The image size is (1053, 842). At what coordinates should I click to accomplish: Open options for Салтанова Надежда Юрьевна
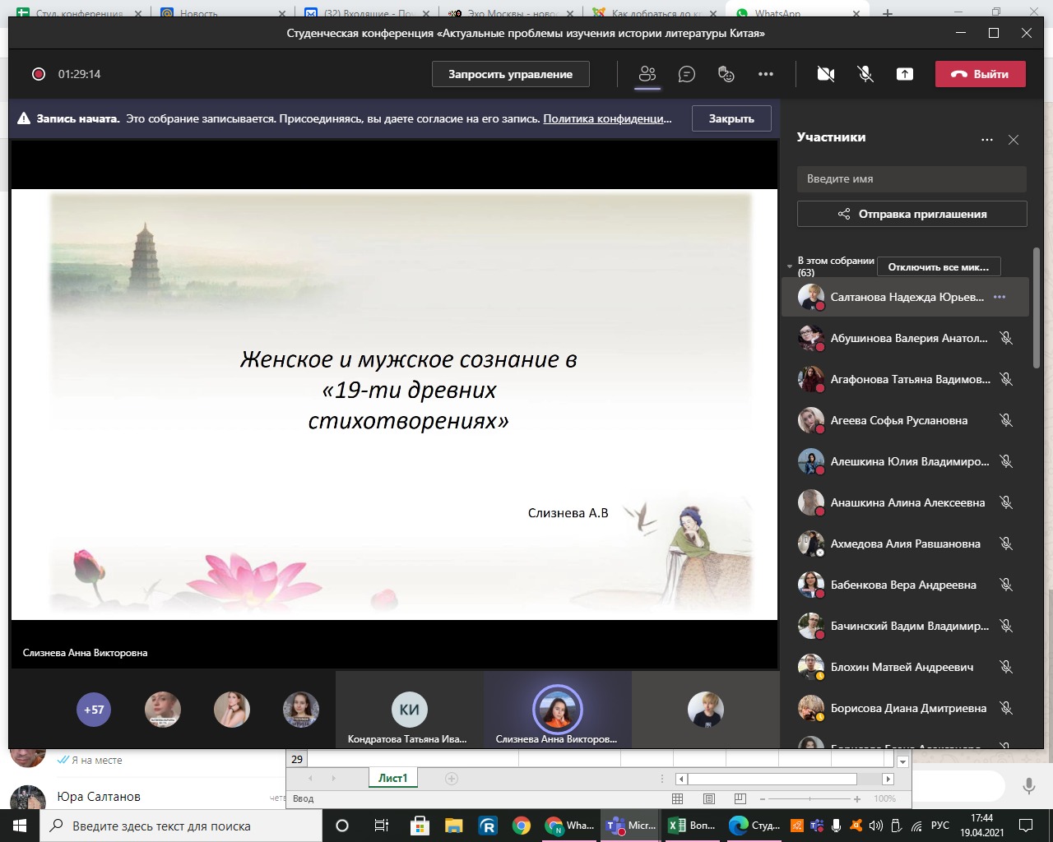1000,297
